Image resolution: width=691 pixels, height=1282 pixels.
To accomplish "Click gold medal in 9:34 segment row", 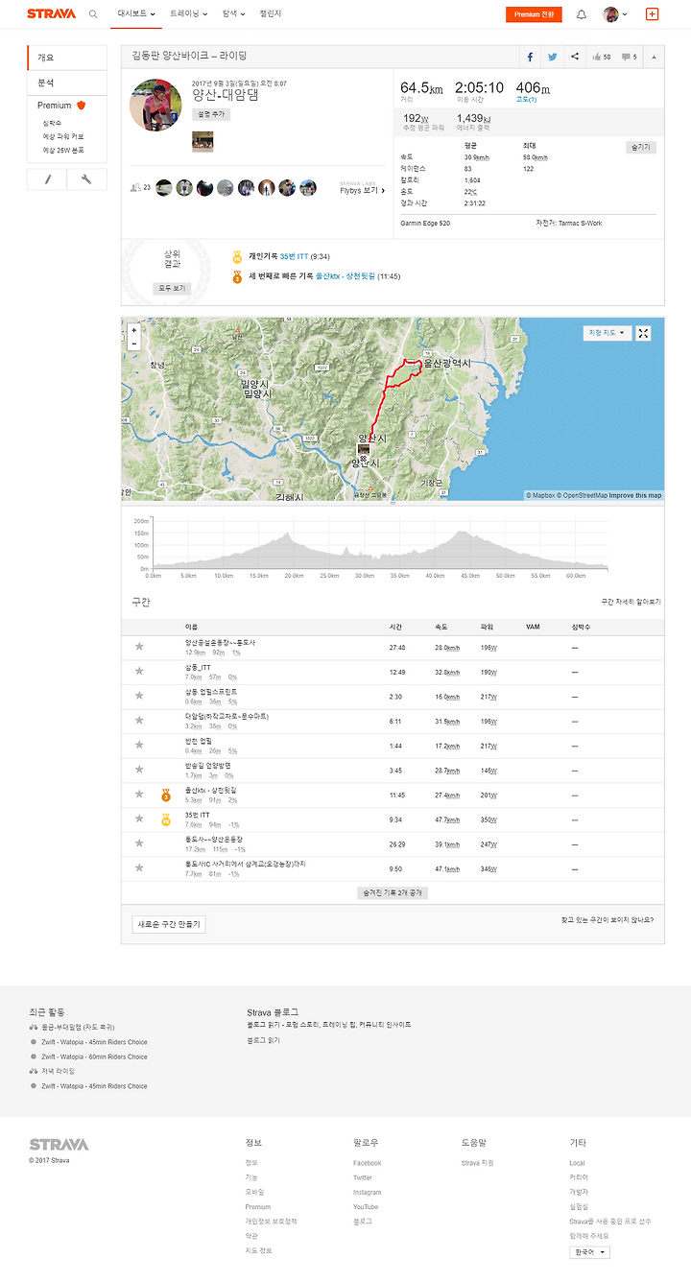I will 165,819.
